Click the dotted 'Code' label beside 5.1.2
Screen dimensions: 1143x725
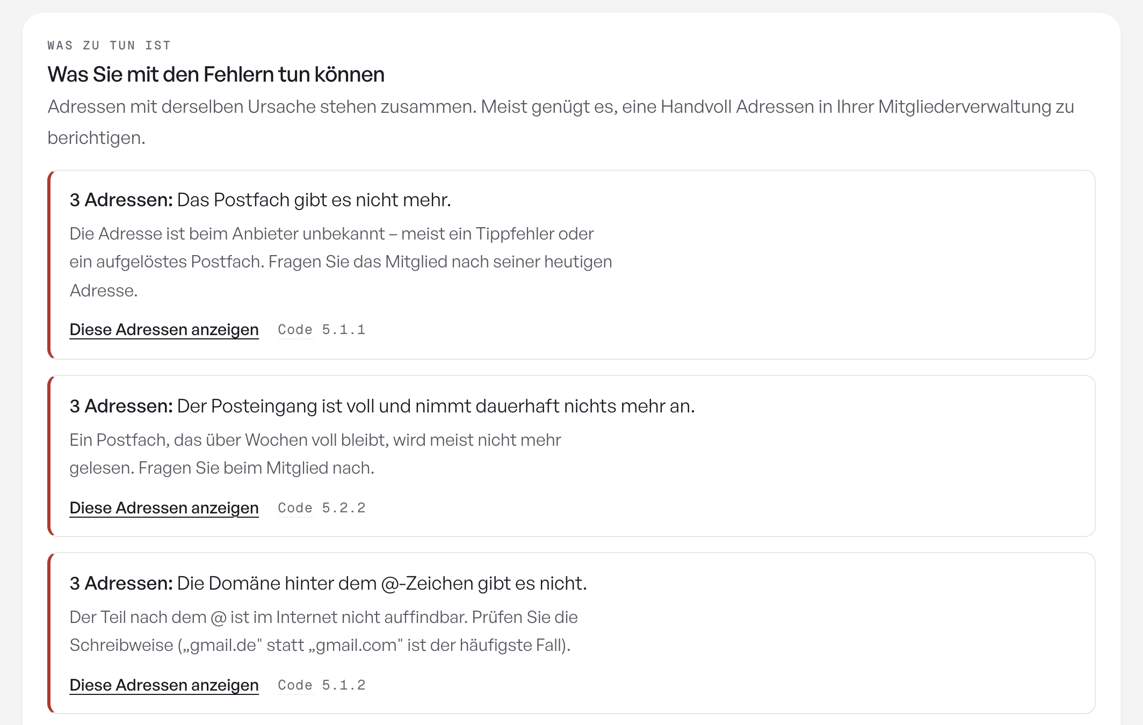click(x=295, y=685)
